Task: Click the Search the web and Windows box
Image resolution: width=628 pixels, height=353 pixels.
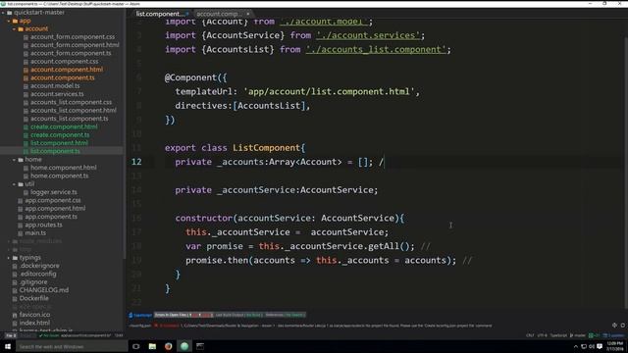Action: (72, 346)
